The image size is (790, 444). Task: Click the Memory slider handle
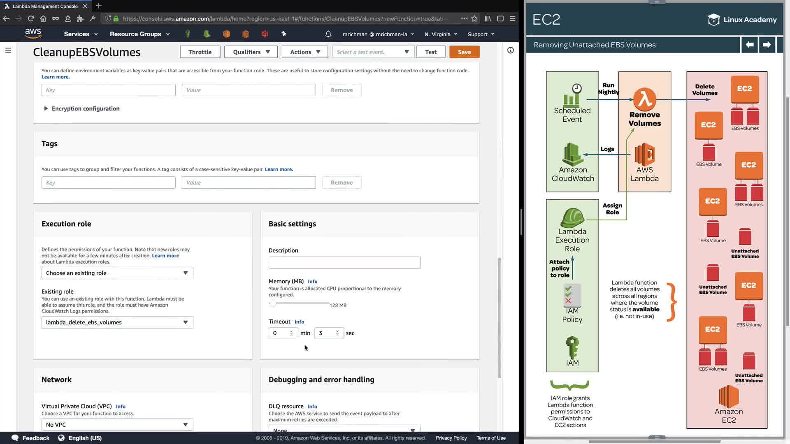click(272, 303)
